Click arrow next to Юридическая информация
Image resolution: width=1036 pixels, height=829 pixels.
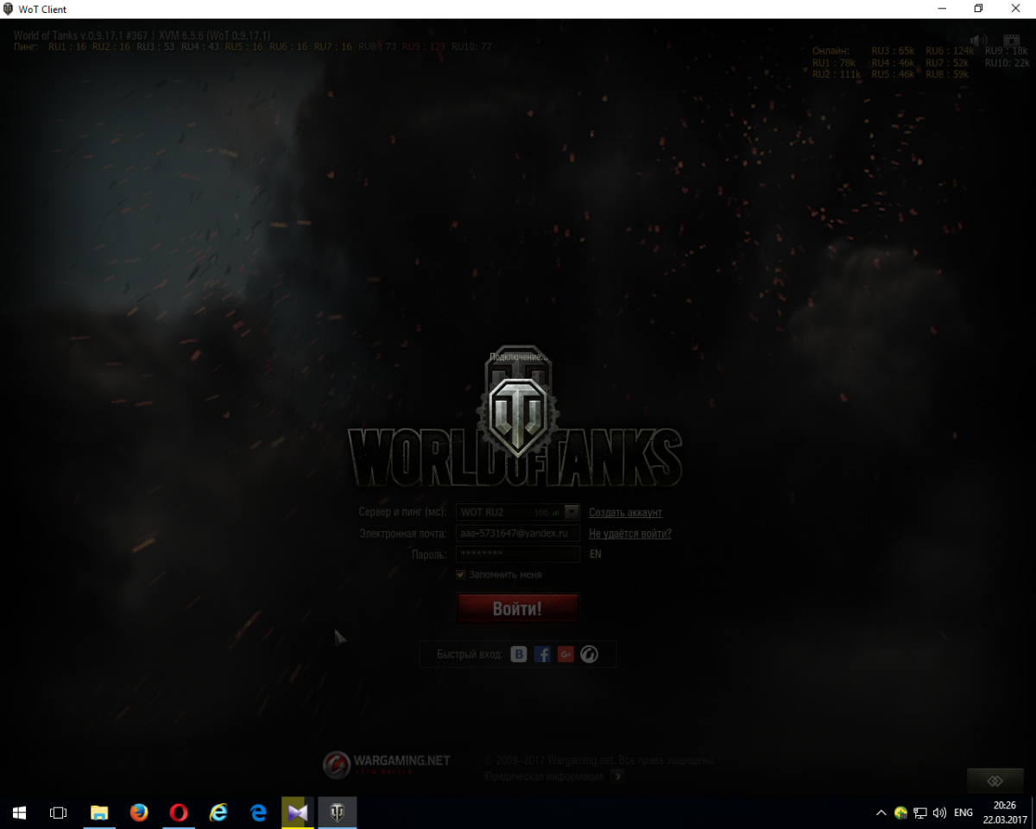tap(616, 776)
